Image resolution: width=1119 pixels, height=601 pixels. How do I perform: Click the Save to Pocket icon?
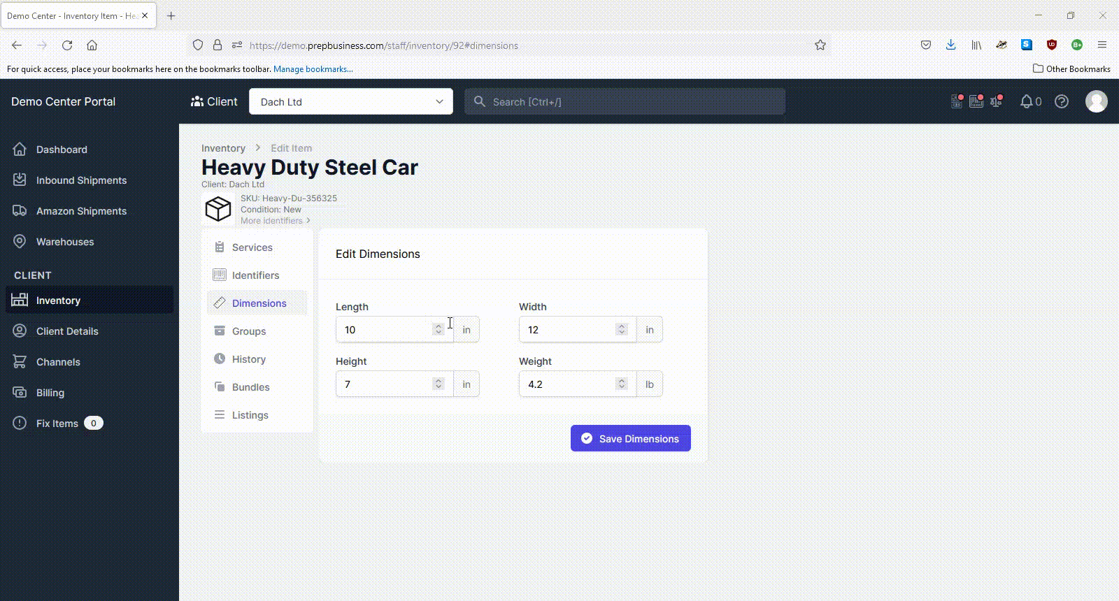[x=926, y=45]
